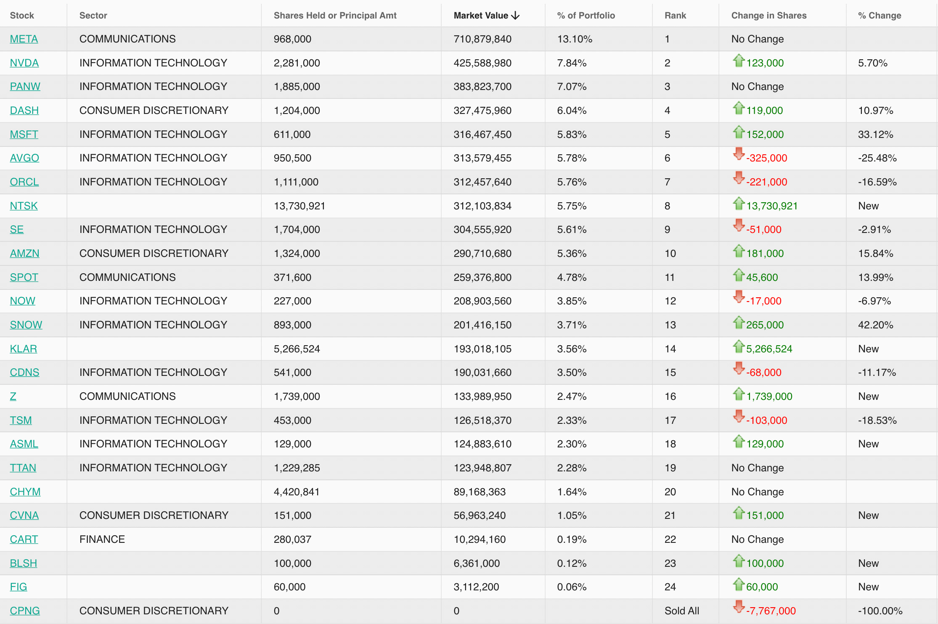Screen dimensions: 938x624
Task: Sort by Change in Shares header
Action: click(x=768, y=16)
